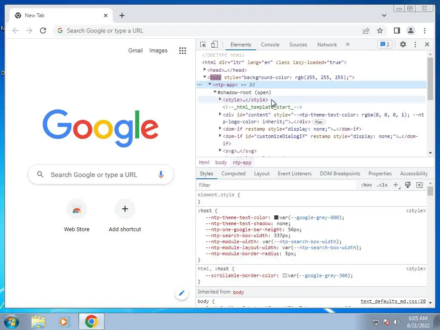Toggle the Chrome side panel icon
This screenshot has height=330, width=440.
[397, 31]
